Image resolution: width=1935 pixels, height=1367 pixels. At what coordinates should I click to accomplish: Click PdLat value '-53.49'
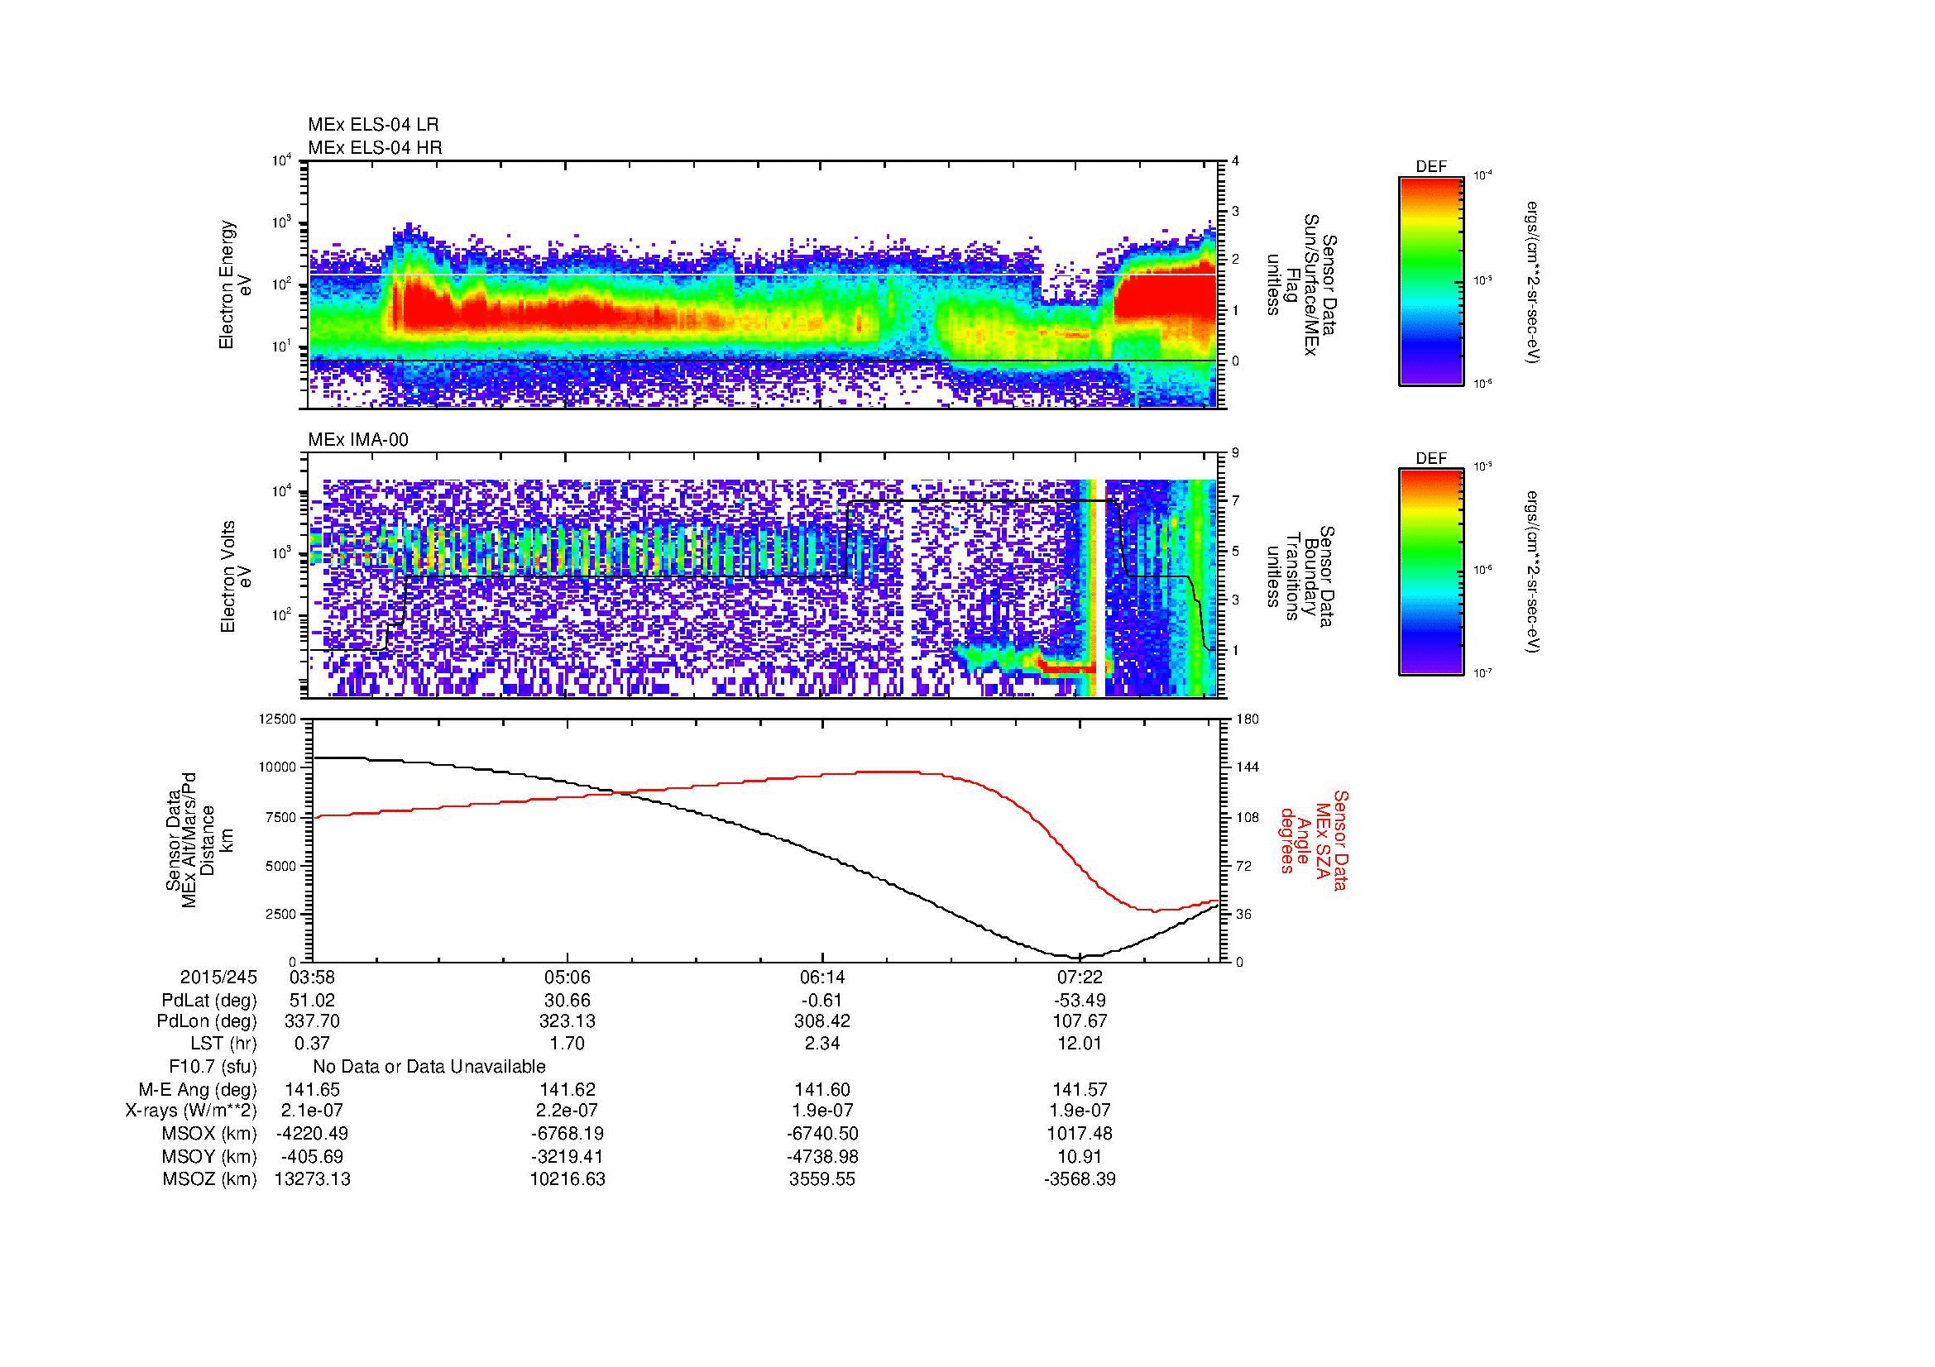point(1080,1001)
